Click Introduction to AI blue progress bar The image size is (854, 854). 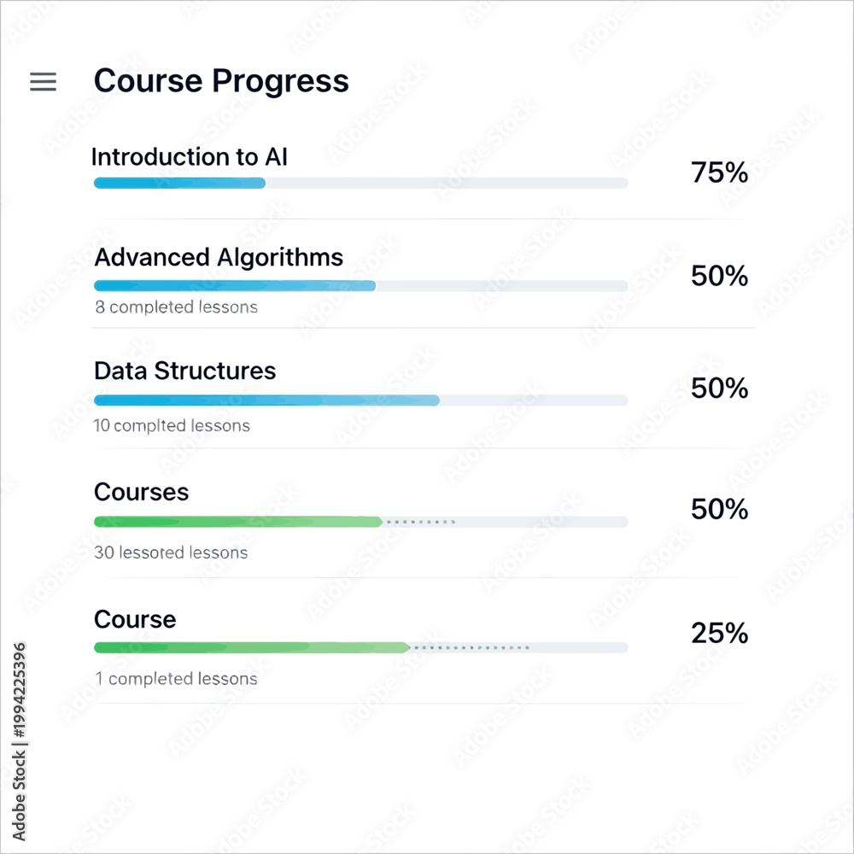tap(360, 183)
